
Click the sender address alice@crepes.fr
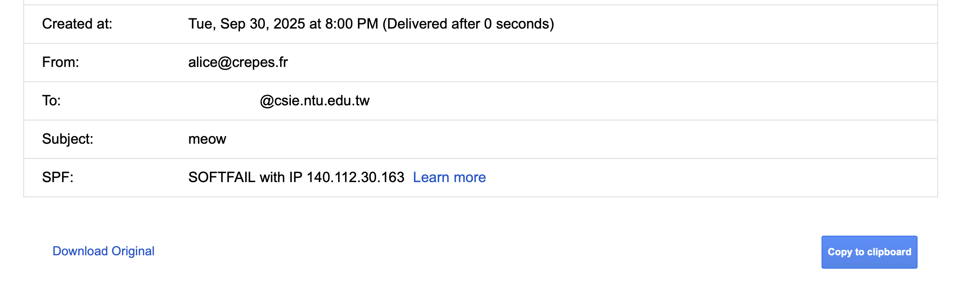coord(238,62)
